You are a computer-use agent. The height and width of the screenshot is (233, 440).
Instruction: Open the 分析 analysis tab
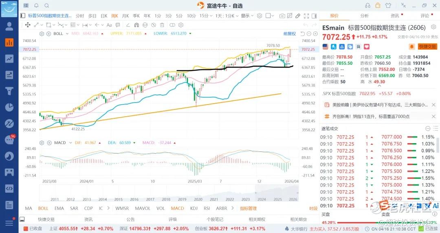364,16
